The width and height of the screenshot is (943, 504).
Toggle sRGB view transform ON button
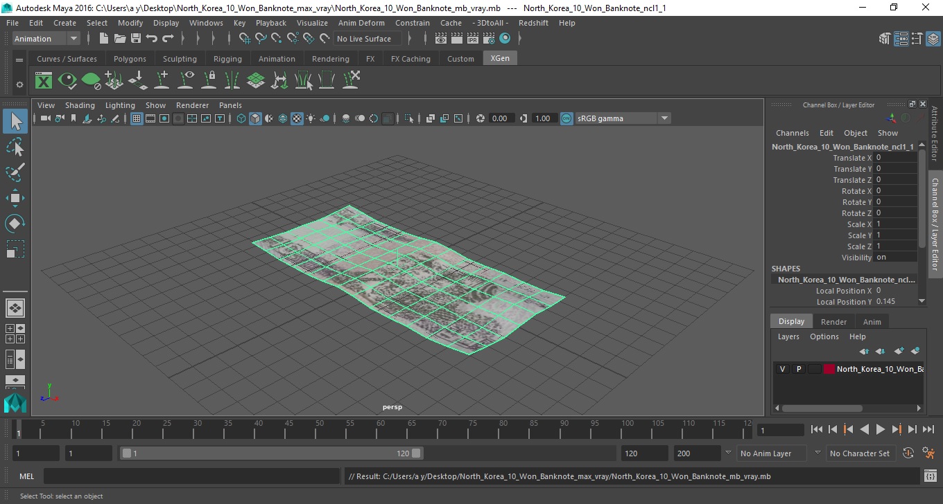(x=566, y=118)
